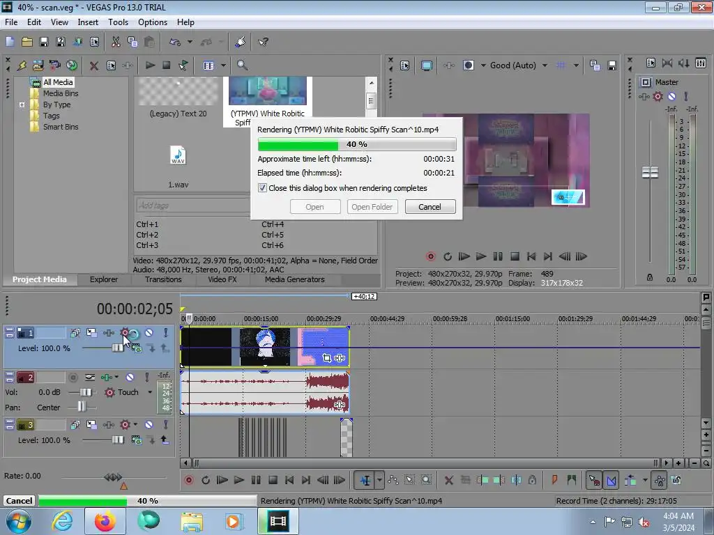
Task: Click the Event Pan/Crop icon on video clip
Action: (326, 358)
